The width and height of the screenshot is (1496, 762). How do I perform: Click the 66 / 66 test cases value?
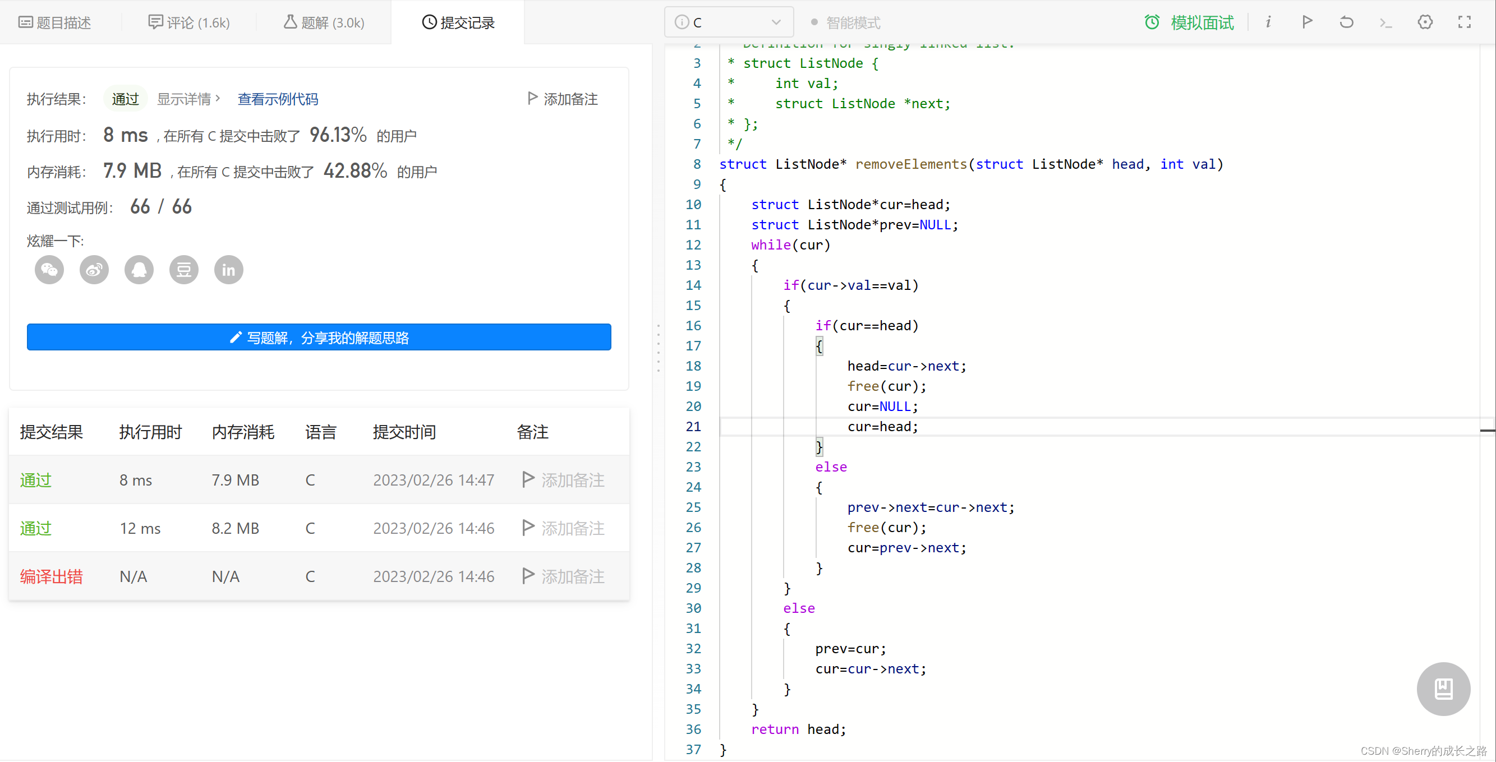(161, 206)
